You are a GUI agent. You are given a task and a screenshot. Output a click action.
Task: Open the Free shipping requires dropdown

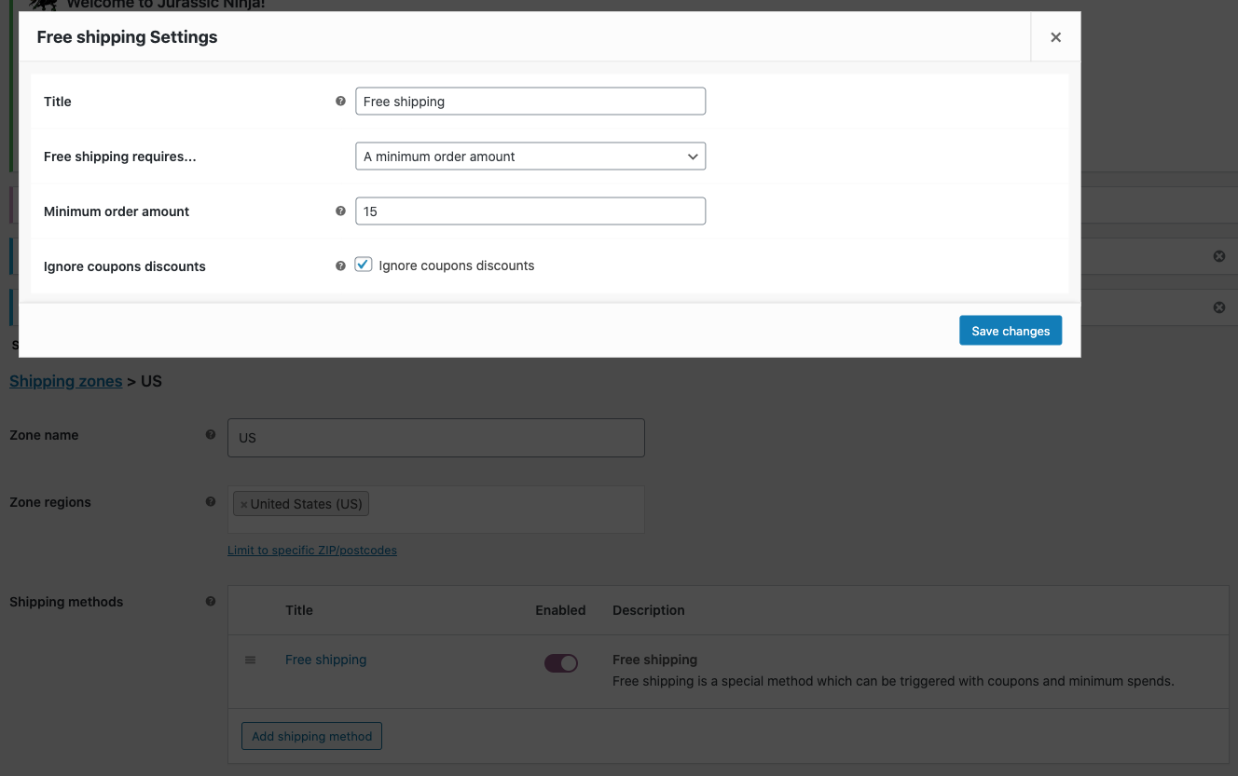[x=530, y=156]
